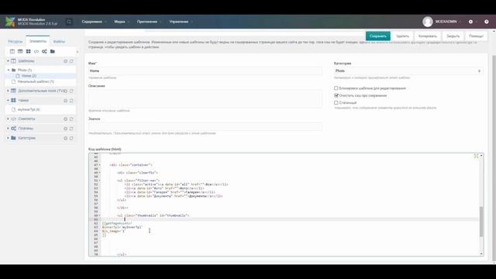This screenshot has width=496, height=279.
Task: Fold code block at line 47
Action: point(100,165)
